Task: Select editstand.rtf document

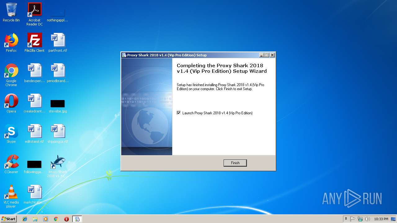Action: click(34, 134)
